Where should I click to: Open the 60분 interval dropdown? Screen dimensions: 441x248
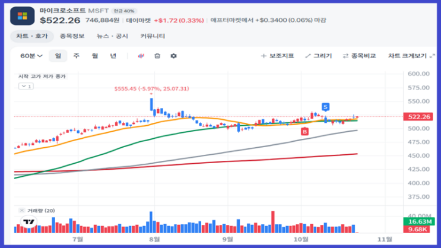pos(31,56)
